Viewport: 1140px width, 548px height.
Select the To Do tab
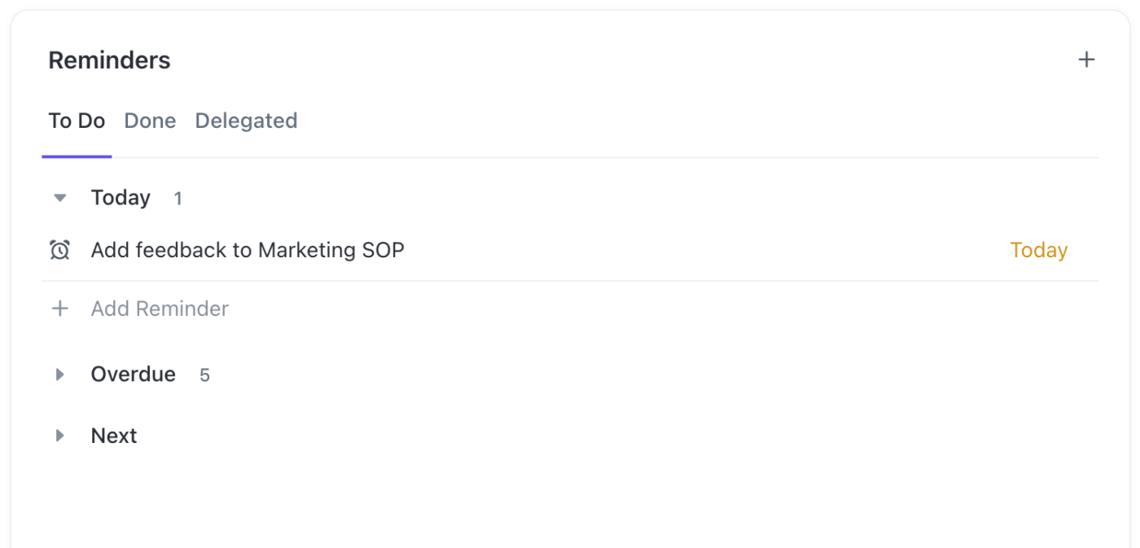click(x=77, y=120)
